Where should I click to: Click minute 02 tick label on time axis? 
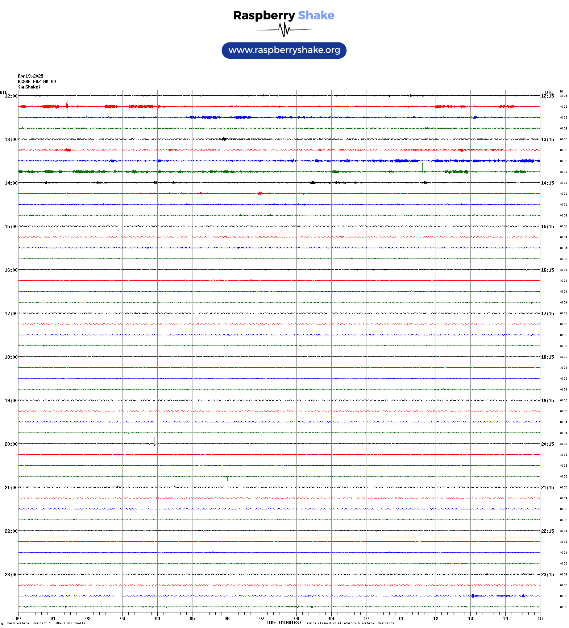(88, 619)
